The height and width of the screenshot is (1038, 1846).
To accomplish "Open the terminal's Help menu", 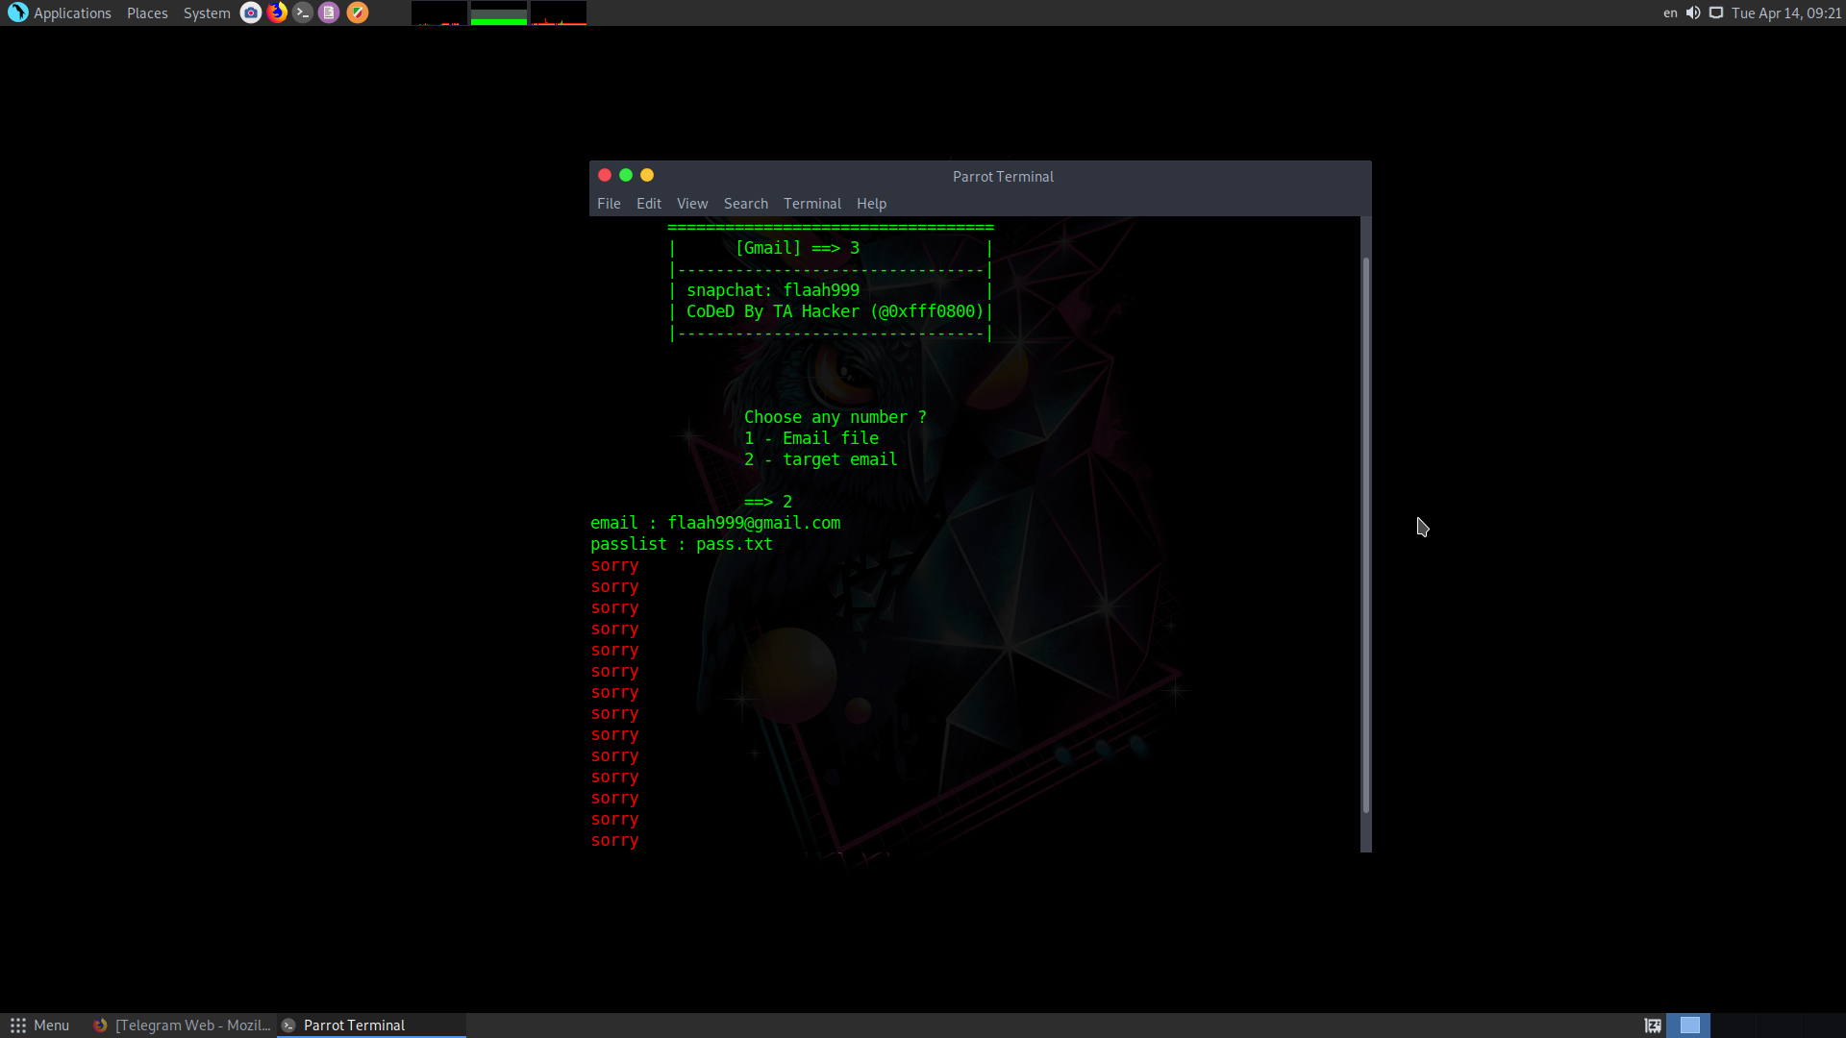I will (871, 204).
